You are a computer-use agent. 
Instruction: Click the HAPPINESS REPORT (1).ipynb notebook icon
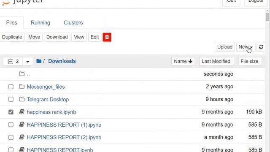(22, 125)
